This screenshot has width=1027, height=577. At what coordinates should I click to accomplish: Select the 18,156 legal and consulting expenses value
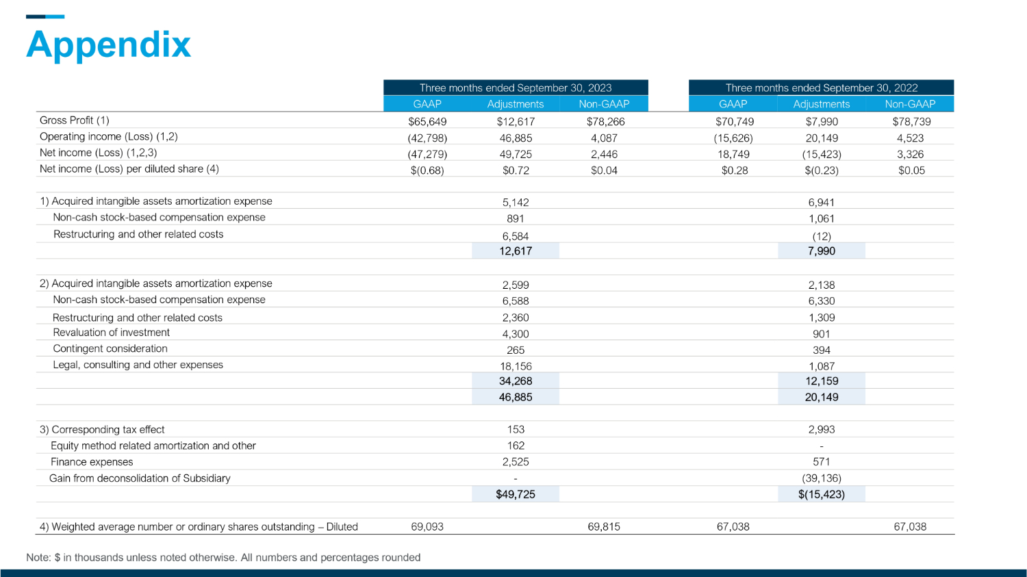click(515, 366)
